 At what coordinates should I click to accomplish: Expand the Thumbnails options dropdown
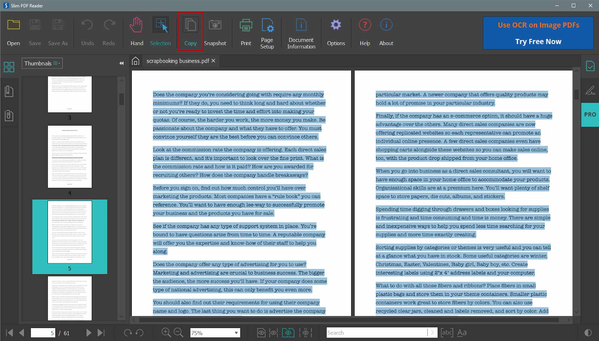[57, 63]
